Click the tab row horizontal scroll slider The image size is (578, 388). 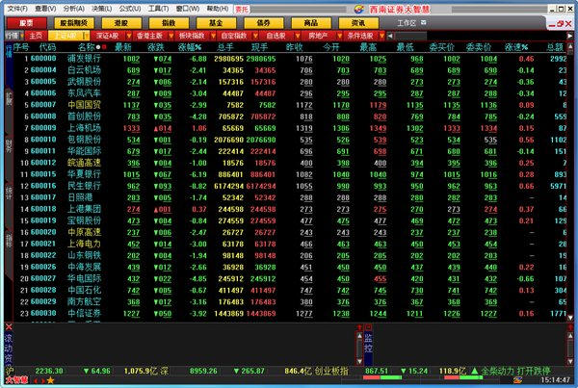[410, 36]
